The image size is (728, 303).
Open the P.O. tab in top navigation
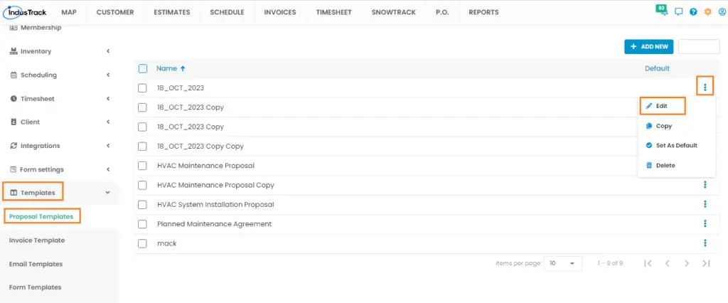point(442,13)
